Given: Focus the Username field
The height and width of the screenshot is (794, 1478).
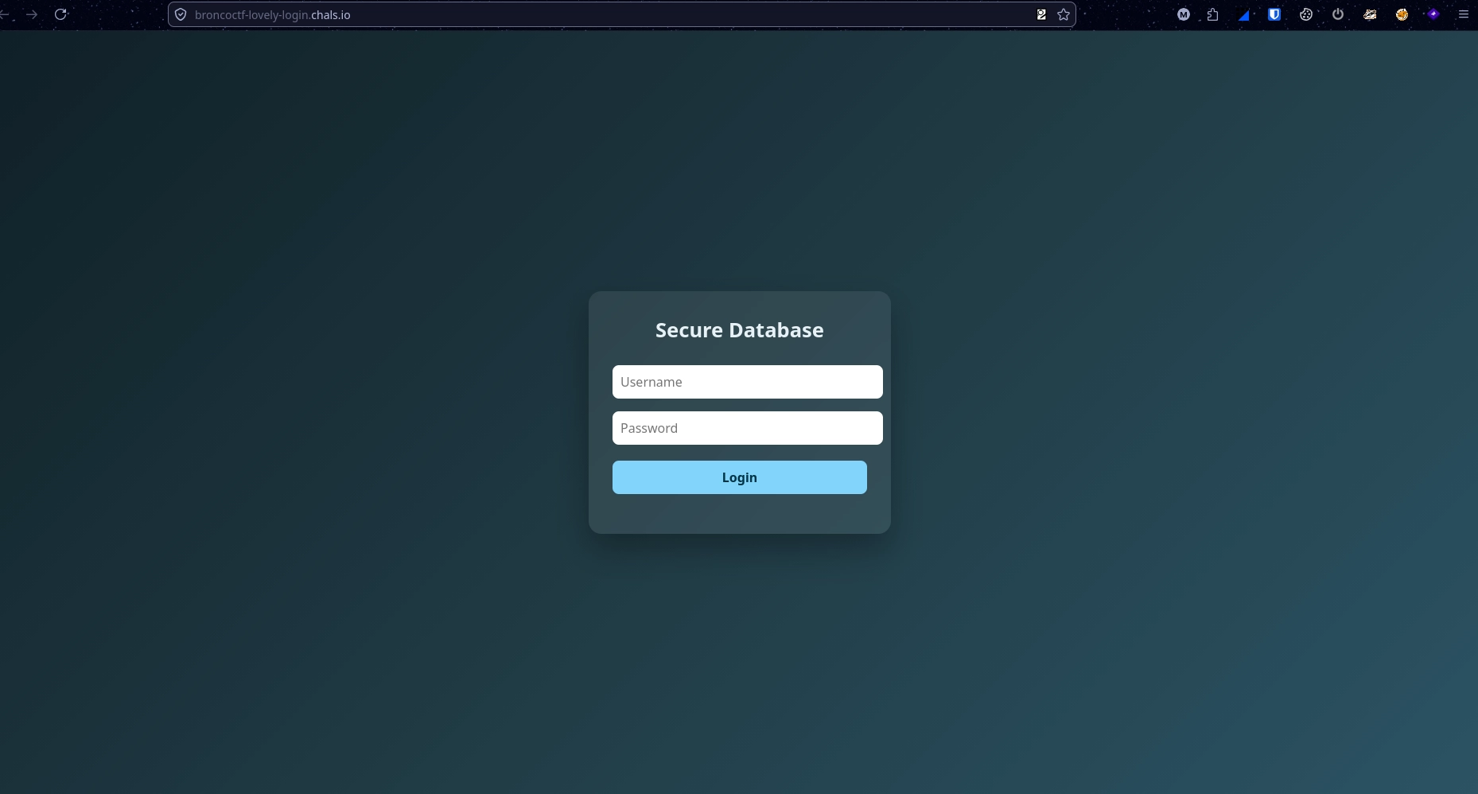Looking at the screenshot, I should (x=748, y=382).
